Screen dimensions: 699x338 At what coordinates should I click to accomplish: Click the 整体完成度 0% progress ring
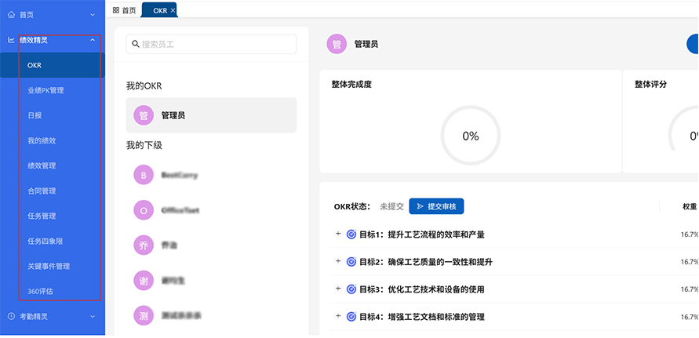point(470,136)
